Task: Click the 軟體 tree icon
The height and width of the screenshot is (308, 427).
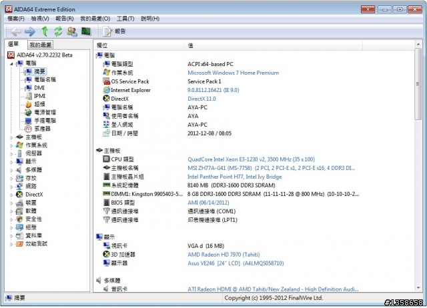Action: pyautogui.click(x=19, y=211)
